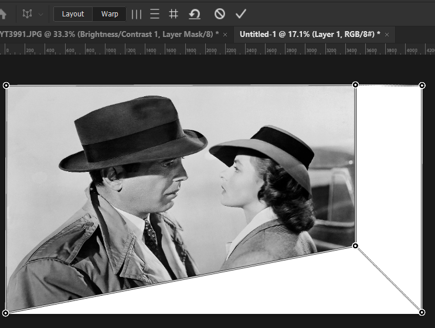The width and height of the screenshot is (435, 328).
Task: Switch to Warp mode
Action: (110, 14)
